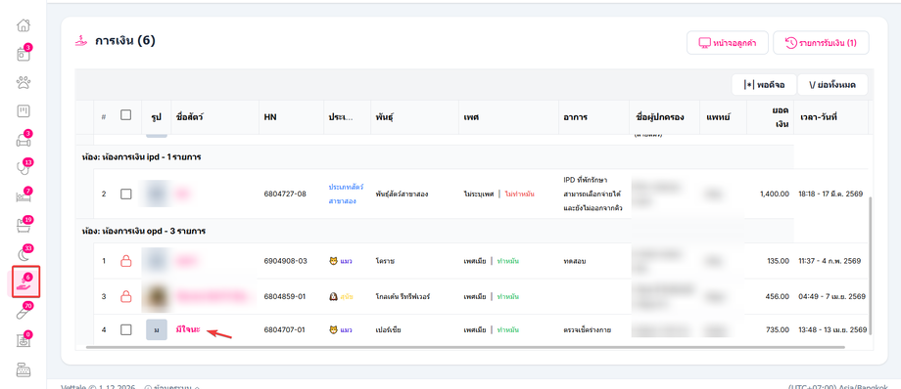Viewport: 901px width, 389px height.
Task: Click lock icon on HN 6904908-03 row
Action: coord(125,261)
